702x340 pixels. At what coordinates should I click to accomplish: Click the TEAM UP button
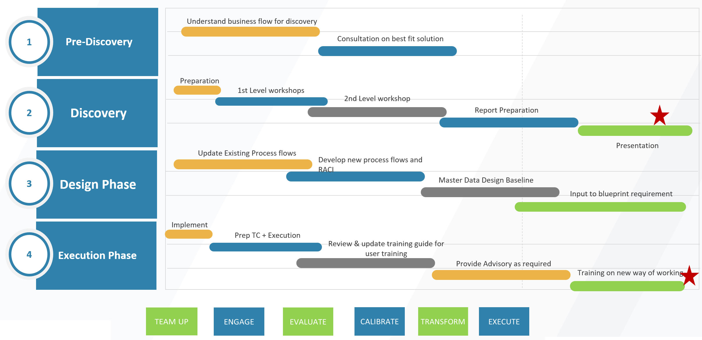click(171, 321)
